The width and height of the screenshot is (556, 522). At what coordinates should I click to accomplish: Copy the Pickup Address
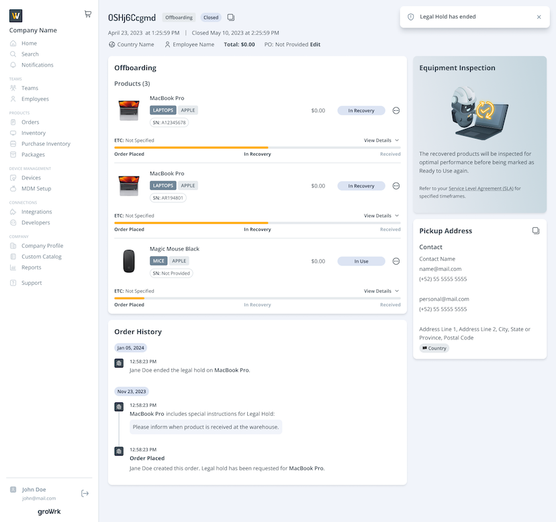click(536, 230)
